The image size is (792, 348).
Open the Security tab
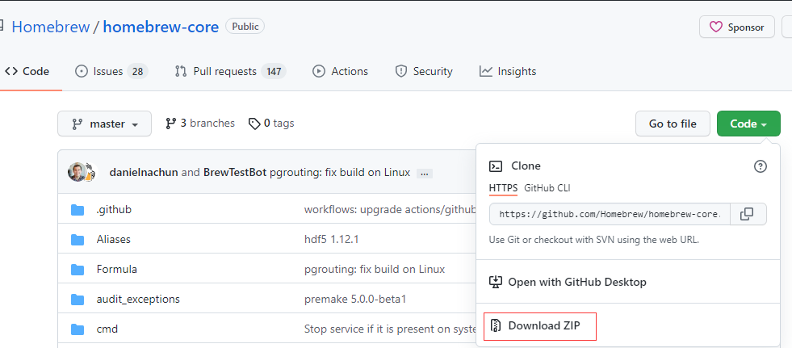click(424, 71)
